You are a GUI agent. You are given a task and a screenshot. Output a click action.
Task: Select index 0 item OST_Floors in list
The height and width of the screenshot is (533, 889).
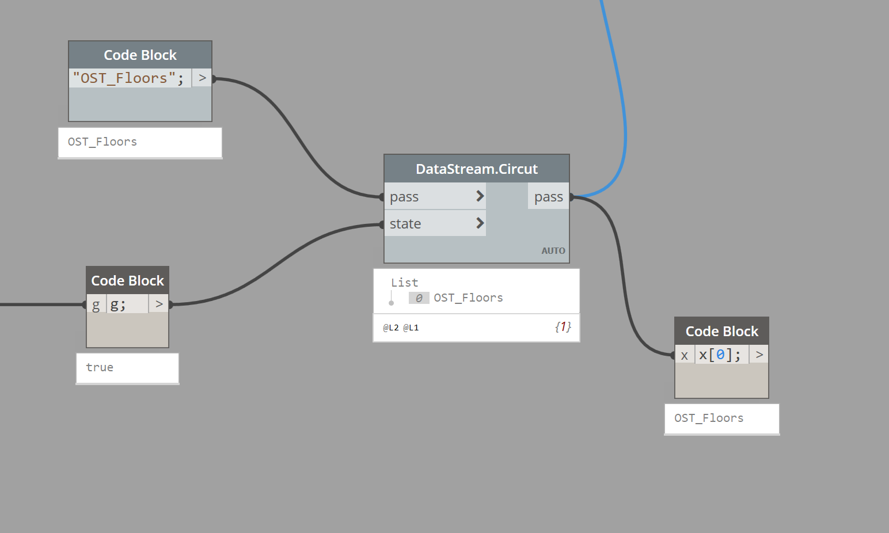point(456,298)
